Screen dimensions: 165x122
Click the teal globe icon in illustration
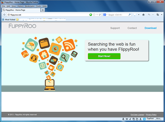[43, 66]
